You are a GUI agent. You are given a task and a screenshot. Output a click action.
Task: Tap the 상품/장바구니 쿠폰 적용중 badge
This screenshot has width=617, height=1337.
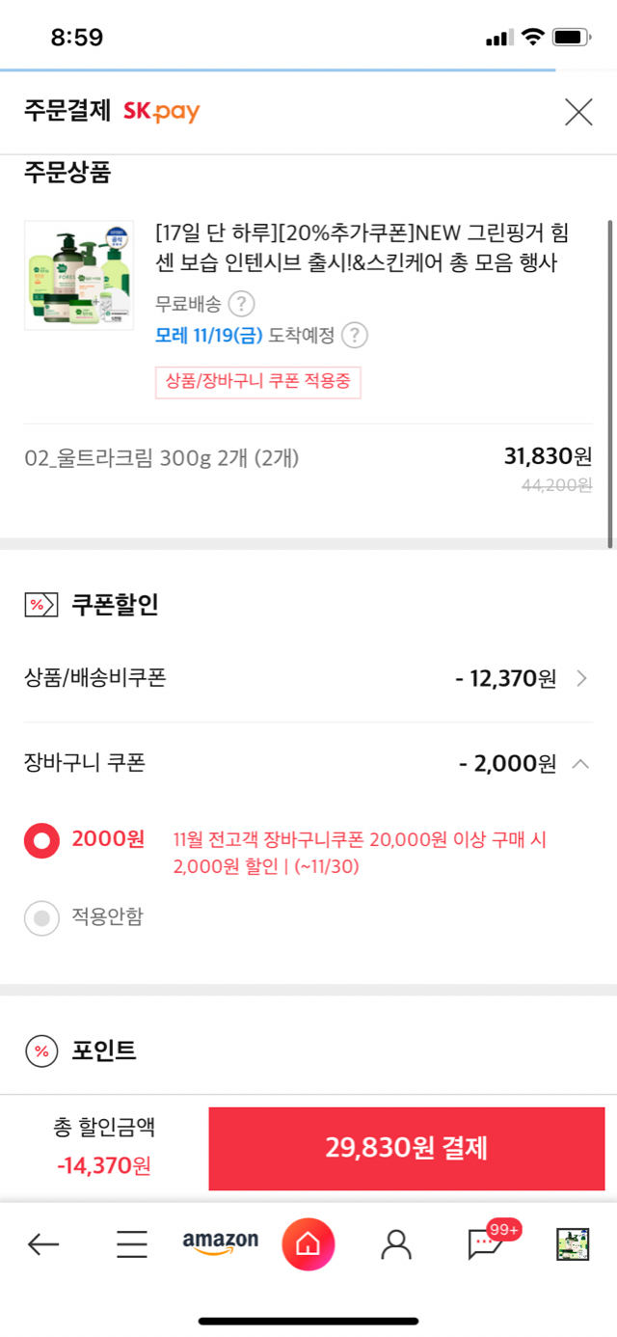[x=258, y=382]
